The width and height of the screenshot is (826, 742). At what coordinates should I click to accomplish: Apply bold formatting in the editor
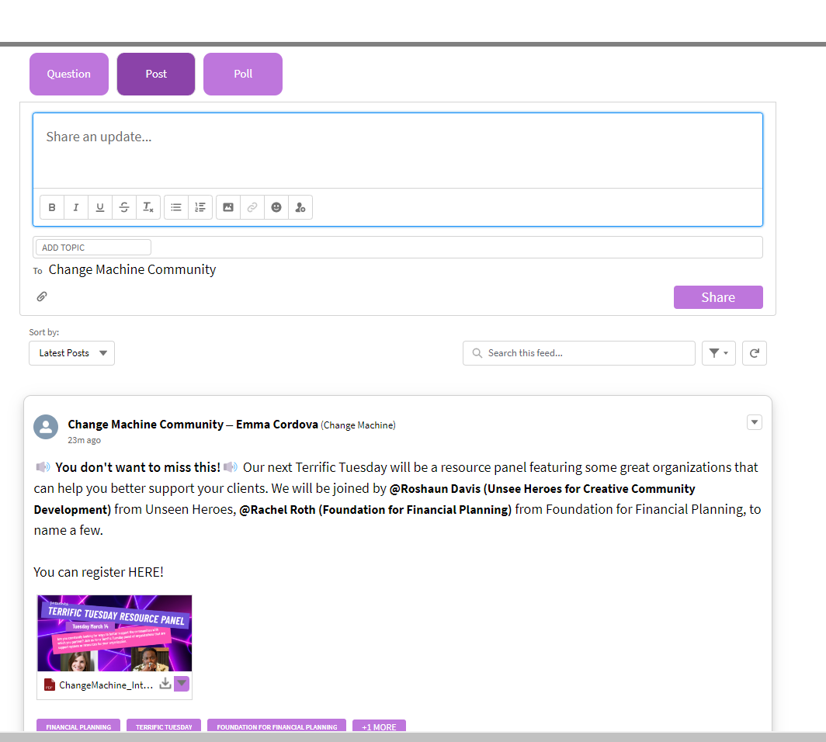pyautogui.click(x=52, y=207)
